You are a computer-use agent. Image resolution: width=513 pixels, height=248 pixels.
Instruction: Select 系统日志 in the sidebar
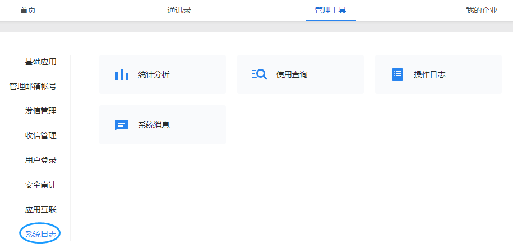[40, 234]
